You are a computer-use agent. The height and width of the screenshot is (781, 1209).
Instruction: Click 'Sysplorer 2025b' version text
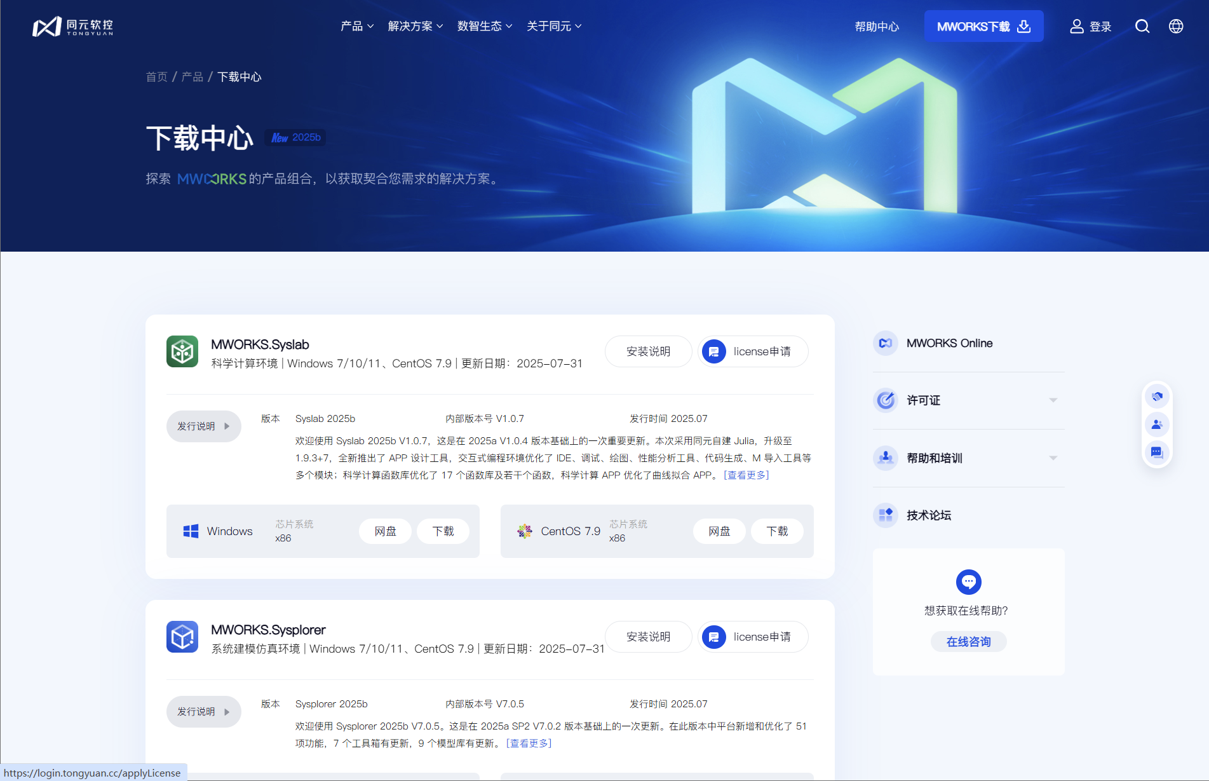332,704
